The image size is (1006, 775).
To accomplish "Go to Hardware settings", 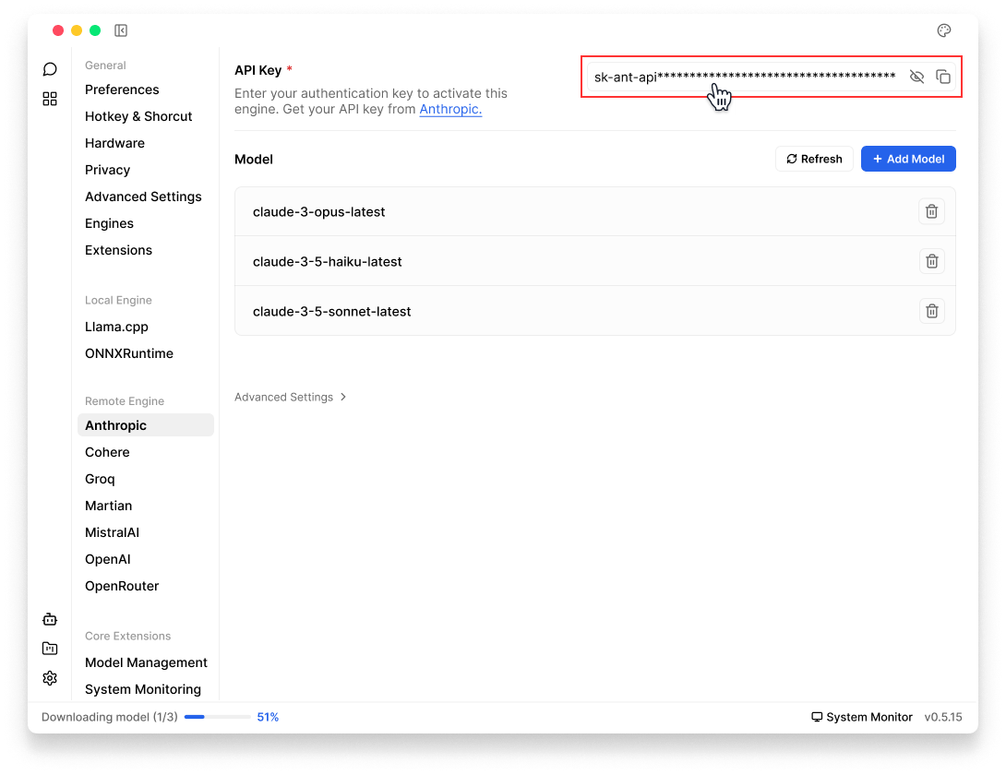I will coord(114,143).
